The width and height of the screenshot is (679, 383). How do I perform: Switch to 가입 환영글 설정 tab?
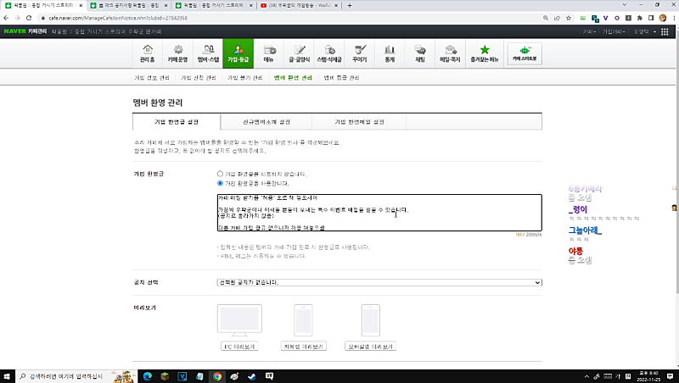pyautogui.click(x=177, y=122)
